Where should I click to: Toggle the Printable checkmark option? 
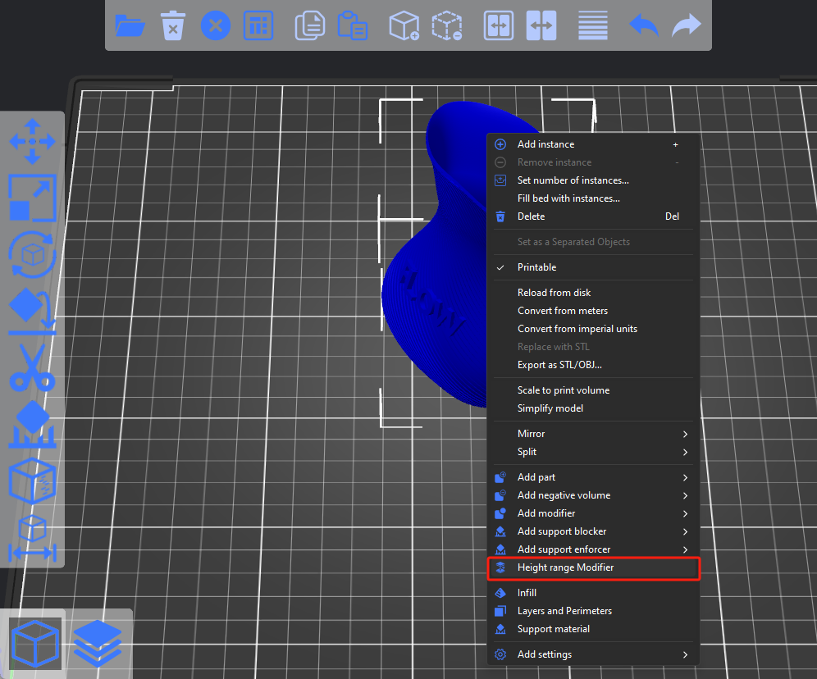tap(536, 267)
